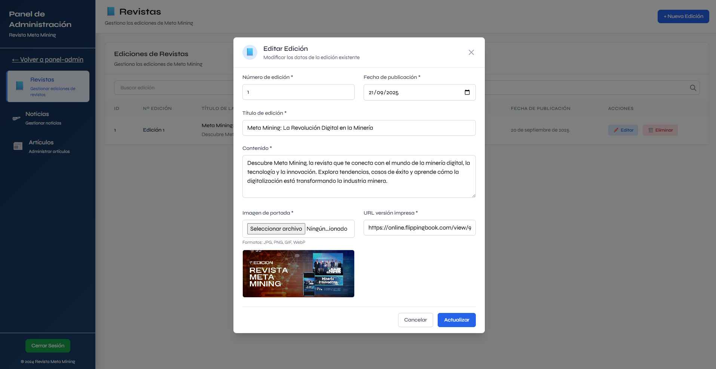Click the 'Panel de Administración' sidebar title
Image resolution: width=716 pixels, height=369 pixels.
(40, 19)
